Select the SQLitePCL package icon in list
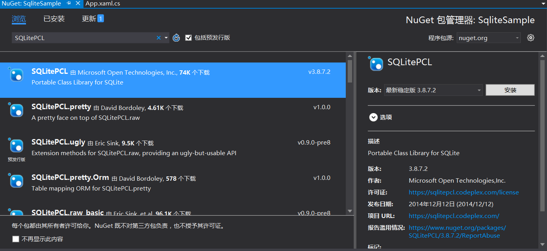 16,75
